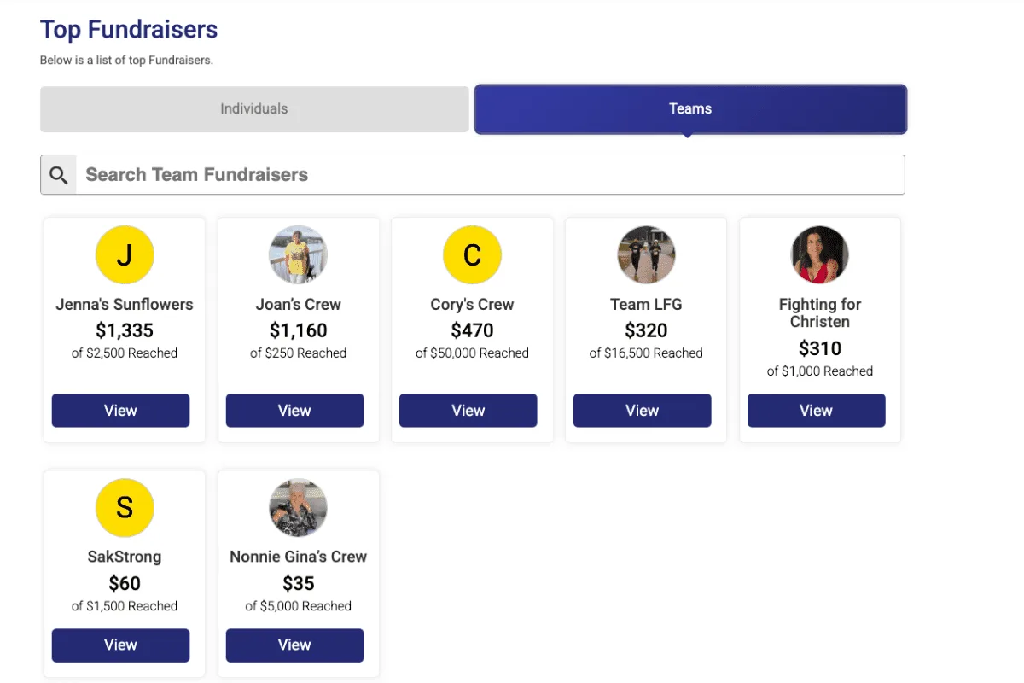View the Cory's Crew fundraiser
Image resolution: width=1024 pixels, height=683 pixels.
click(468, 411)
